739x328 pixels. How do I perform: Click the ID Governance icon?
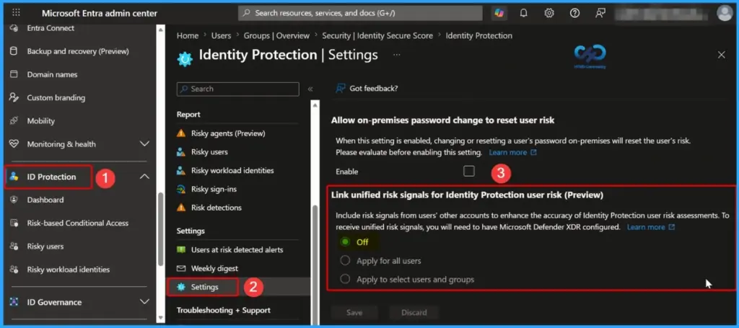(x=14, y=302)
